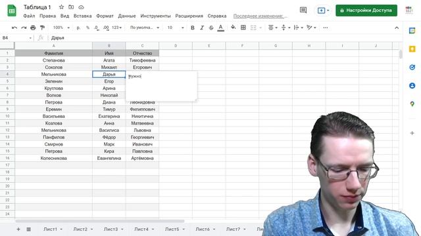Image resolution: width=421 pixels, height=236 pixels.
Task: Open the number format 123 dropdown
Action: [x=116, y=28]
